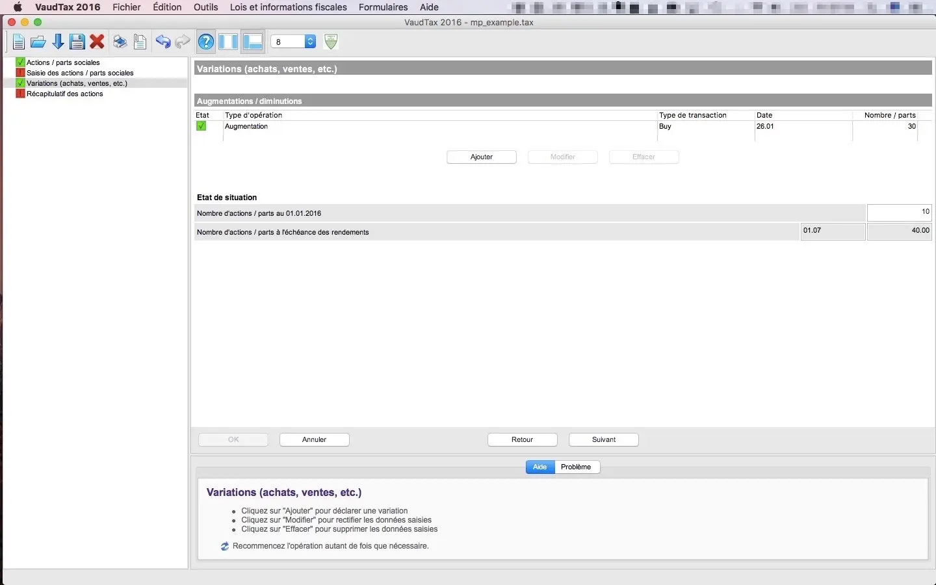Click the Type d'opération column header
The width and height of the screenshot is (936, 585).
click(x=253, y=115)
